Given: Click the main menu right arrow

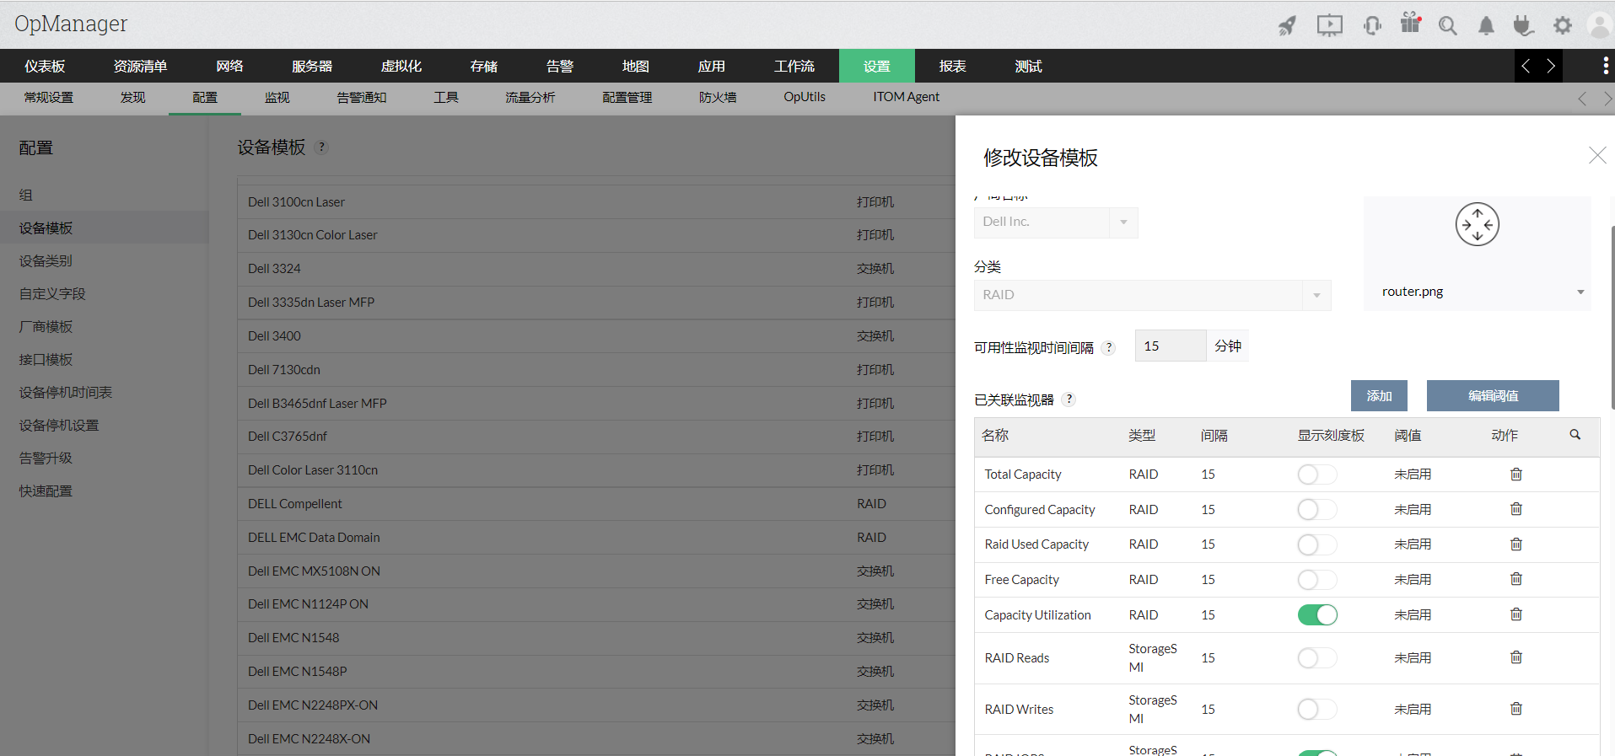Looking at the screenshot, I should pos(1550,66).
